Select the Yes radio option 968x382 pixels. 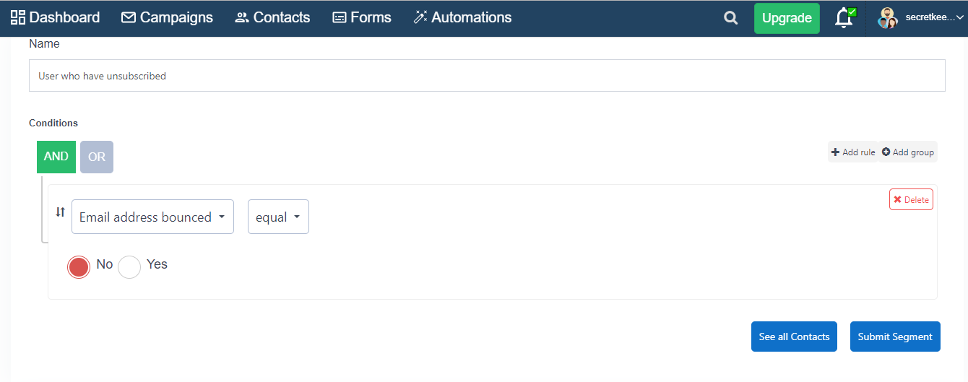pyautogui.click(x=129, y=267)
